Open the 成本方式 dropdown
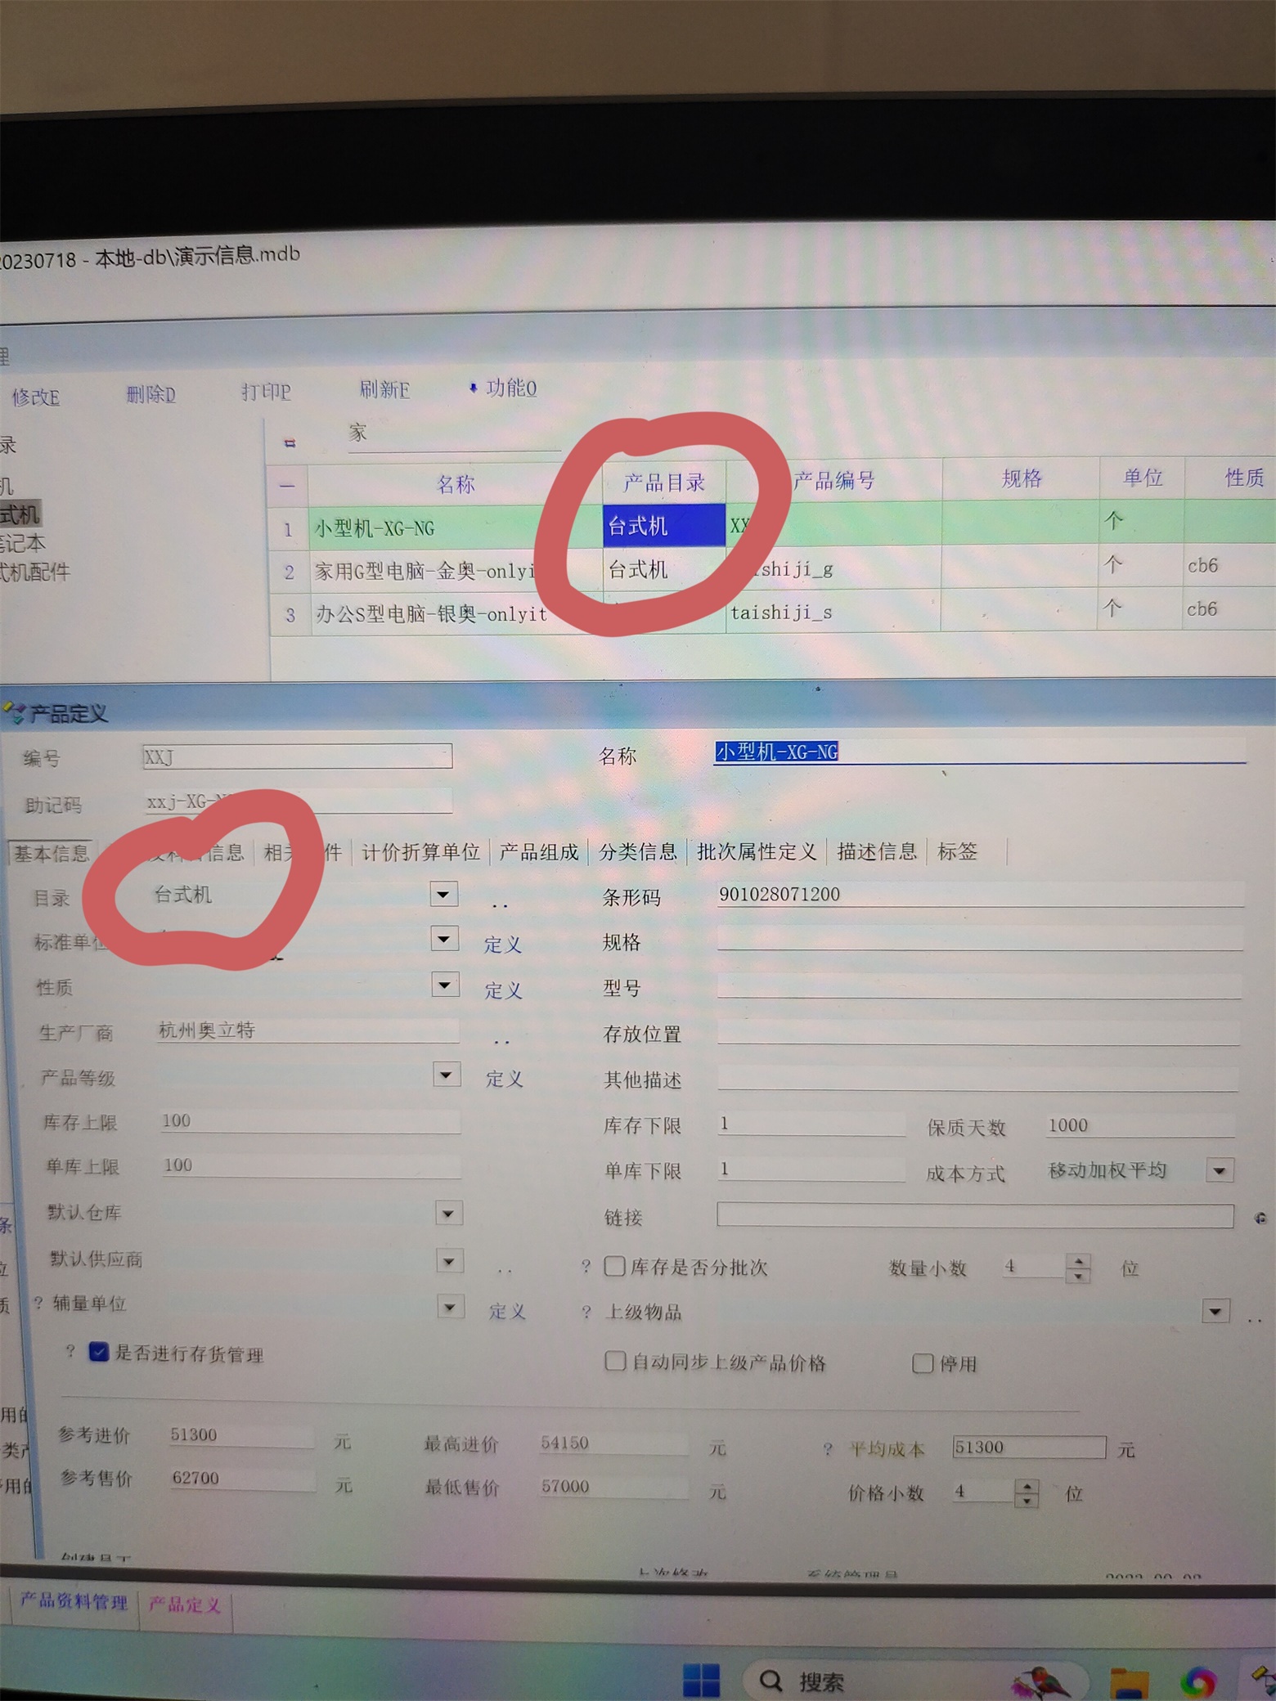Image resolution: width=1276 pixels, height=1701 pixels. (x=1219, y=1171)
